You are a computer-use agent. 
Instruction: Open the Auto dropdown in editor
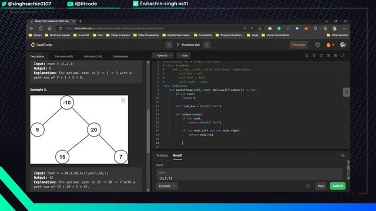(184, 56)
